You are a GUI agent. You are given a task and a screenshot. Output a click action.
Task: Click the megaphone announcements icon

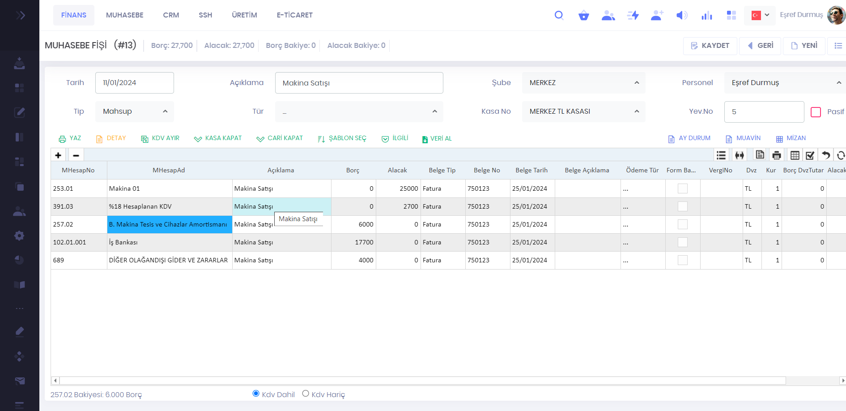(681, 16)
